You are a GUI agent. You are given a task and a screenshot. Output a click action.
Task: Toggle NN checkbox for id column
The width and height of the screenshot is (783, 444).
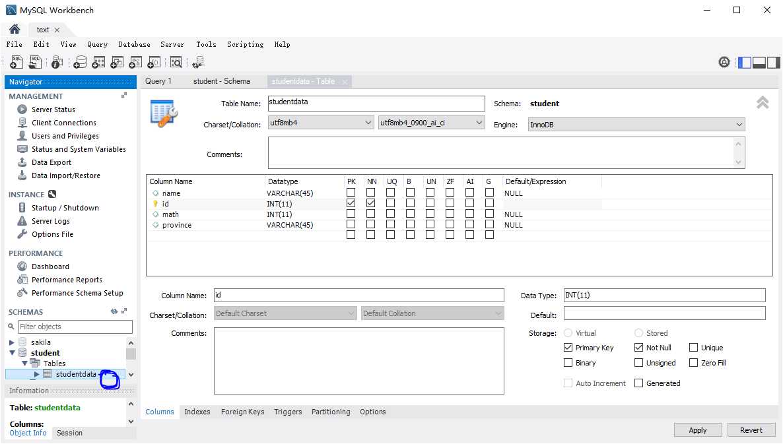click(x=370, y=203)
